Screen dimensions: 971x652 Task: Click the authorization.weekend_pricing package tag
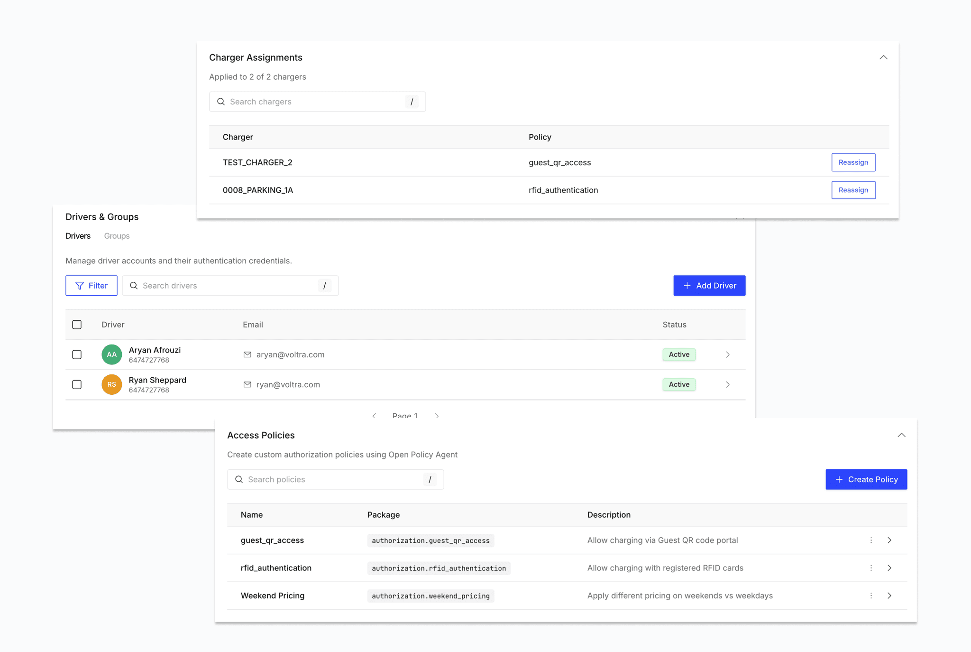tap(431, 596)
